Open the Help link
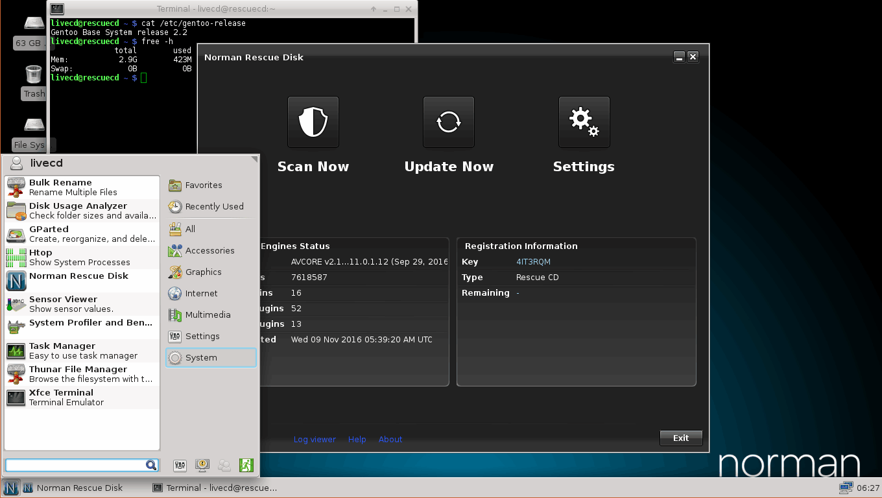This screenshot has width=882, height=498. point(357,439)
